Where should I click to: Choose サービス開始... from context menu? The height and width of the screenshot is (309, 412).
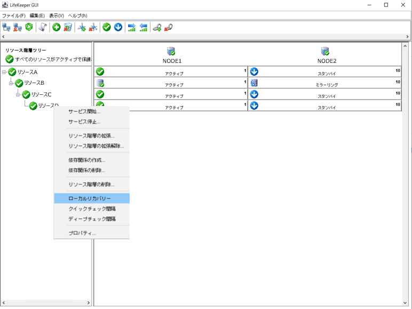point(92,111)
